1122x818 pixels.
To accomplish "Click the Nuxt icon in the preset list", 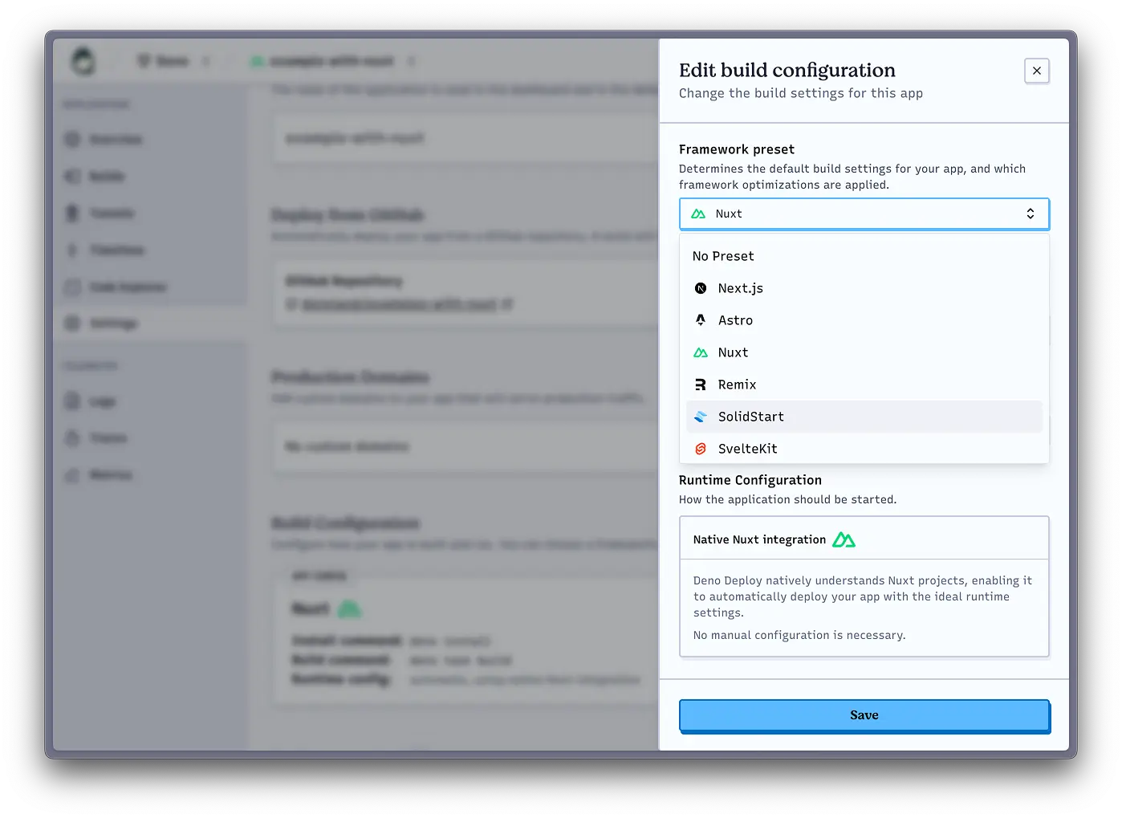I will pyautogui.click(x=700, y=352).
